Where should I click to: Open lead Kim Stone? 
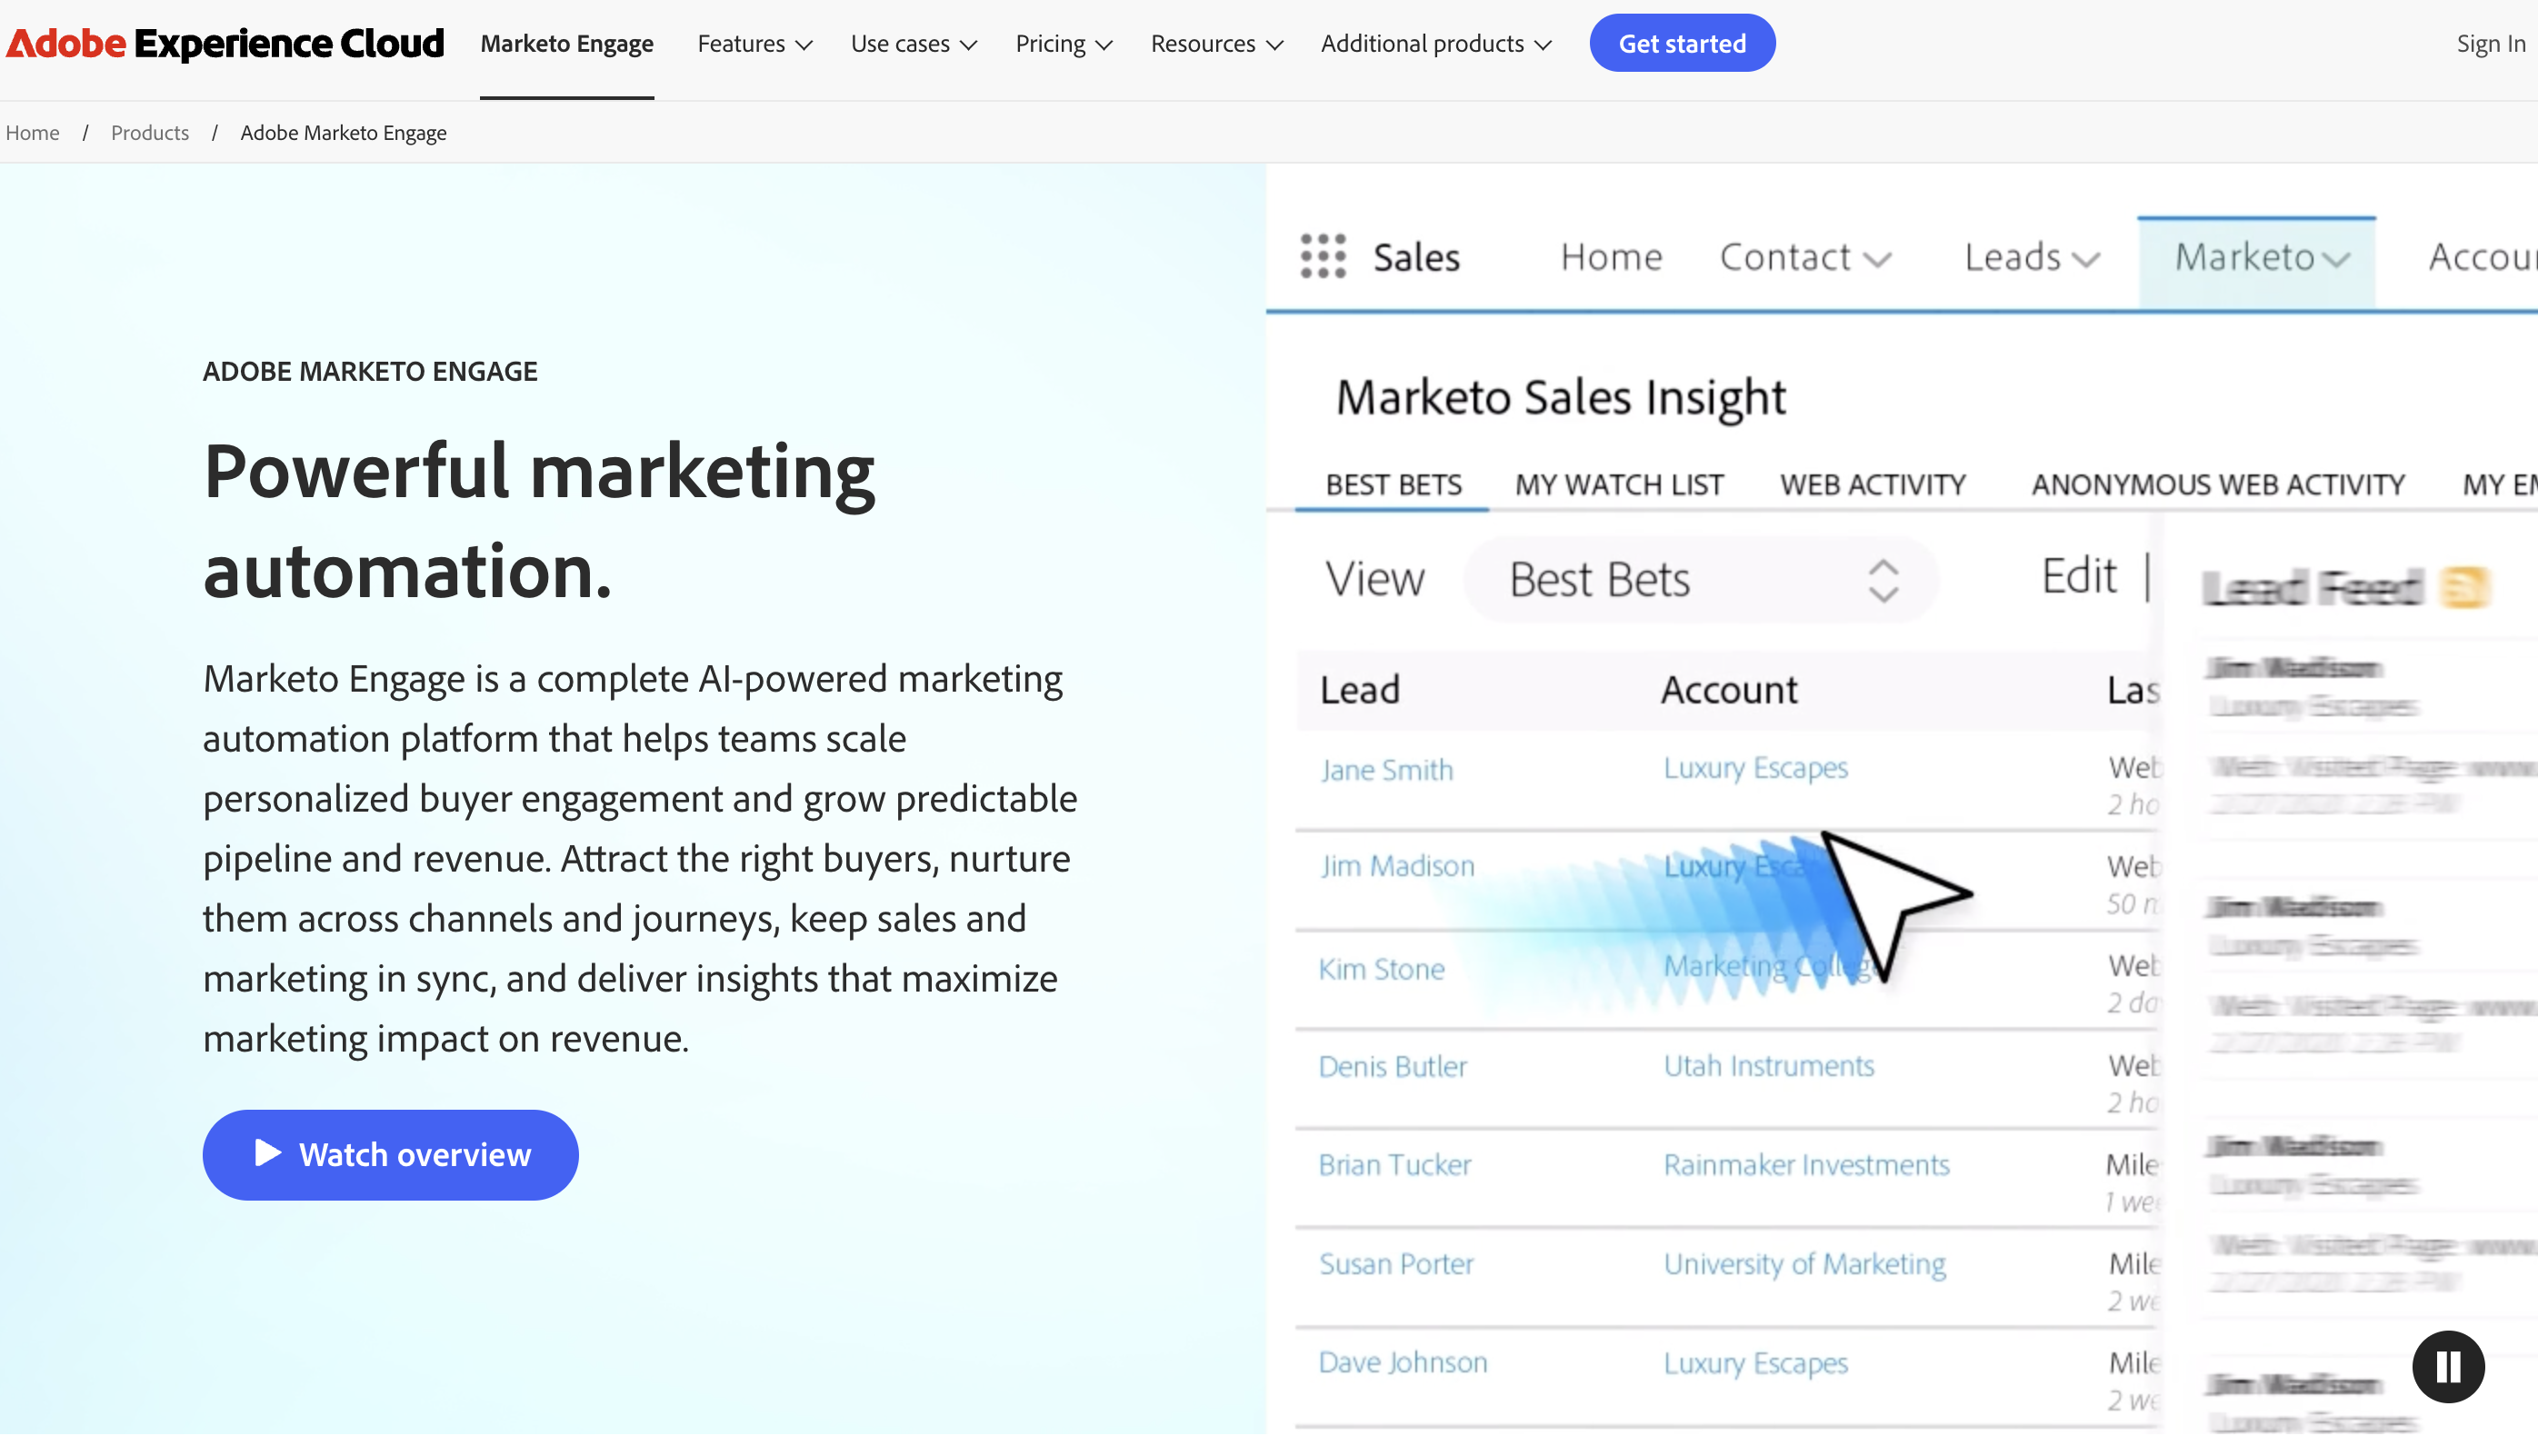click(1381, 969)
